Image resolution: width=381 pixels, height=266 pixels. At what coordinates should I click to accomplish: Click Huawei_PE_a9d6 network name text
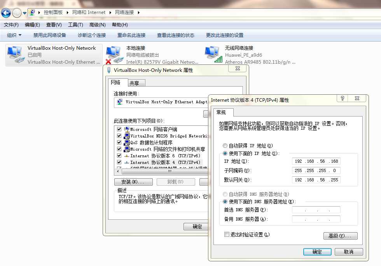click(x=243, y=55)
